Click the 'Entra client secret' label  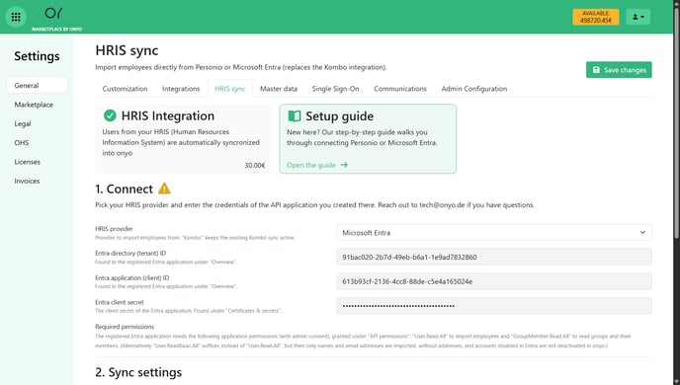coord(120,302)
